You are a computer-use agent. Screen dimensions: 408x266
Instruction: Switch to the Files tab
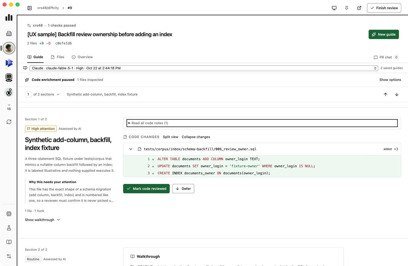coord(58,57)
